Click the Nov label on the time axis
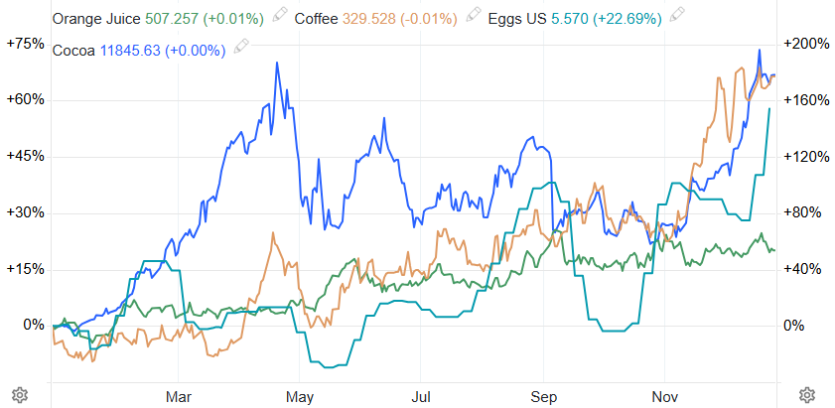Viewport: 835px width, 408px height. pos(664,396)
